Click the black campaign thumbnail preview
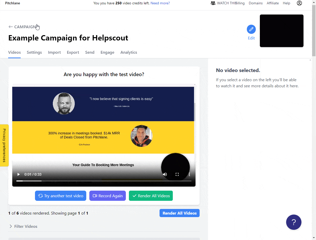Image resolution: width=316 pixels, height=240 pixels. [282, 31]
